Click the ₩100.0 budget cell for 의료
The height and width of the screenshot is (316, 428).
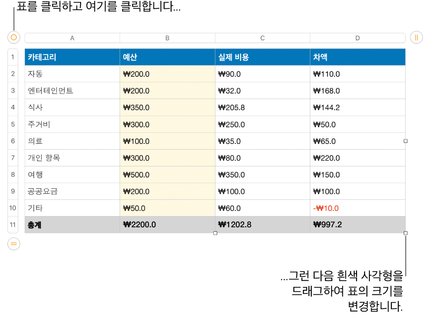167,141
